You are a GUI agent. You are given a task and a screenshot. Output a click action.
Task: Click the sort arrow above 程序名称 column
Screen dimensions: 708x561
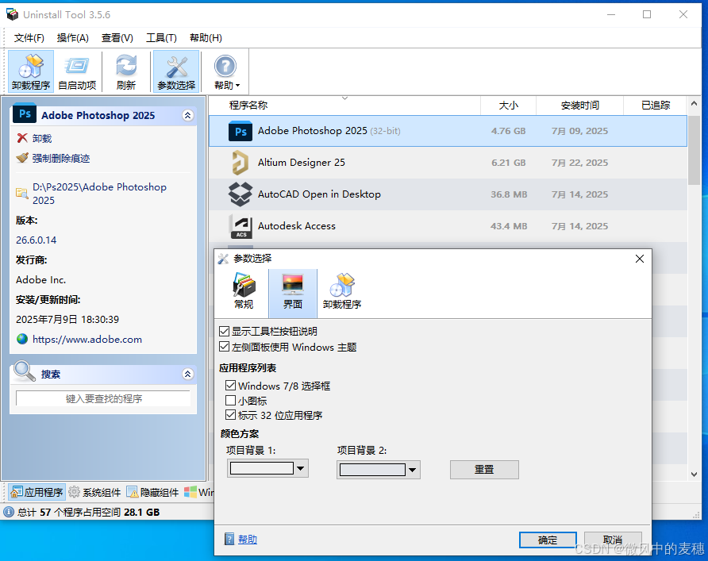pyautogui.click(x=344, y=98)
